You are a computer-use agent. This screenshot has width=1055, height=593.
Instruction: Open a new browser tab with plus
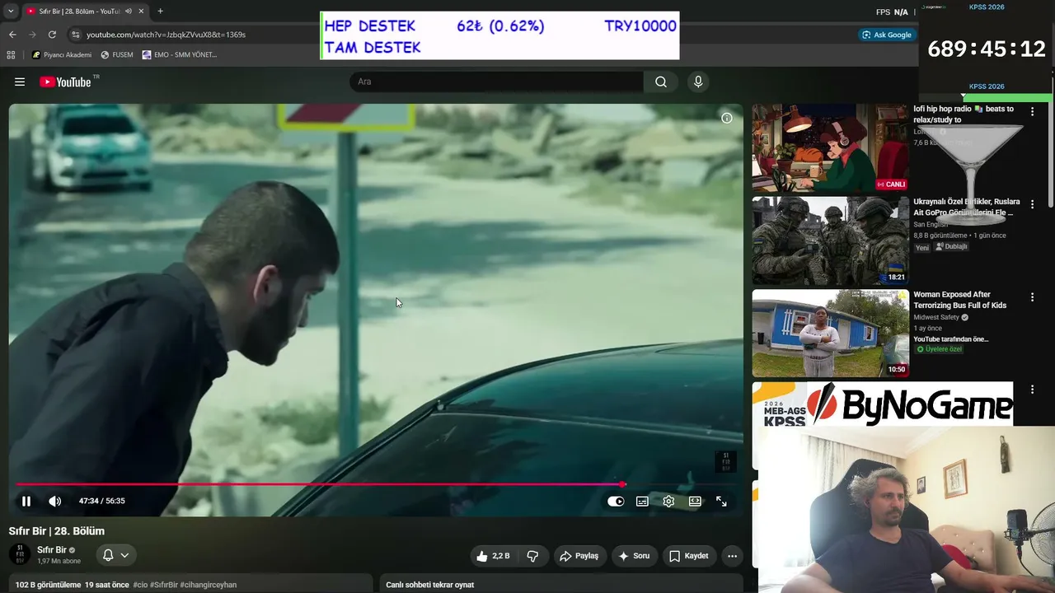click(x=160, y=12)
